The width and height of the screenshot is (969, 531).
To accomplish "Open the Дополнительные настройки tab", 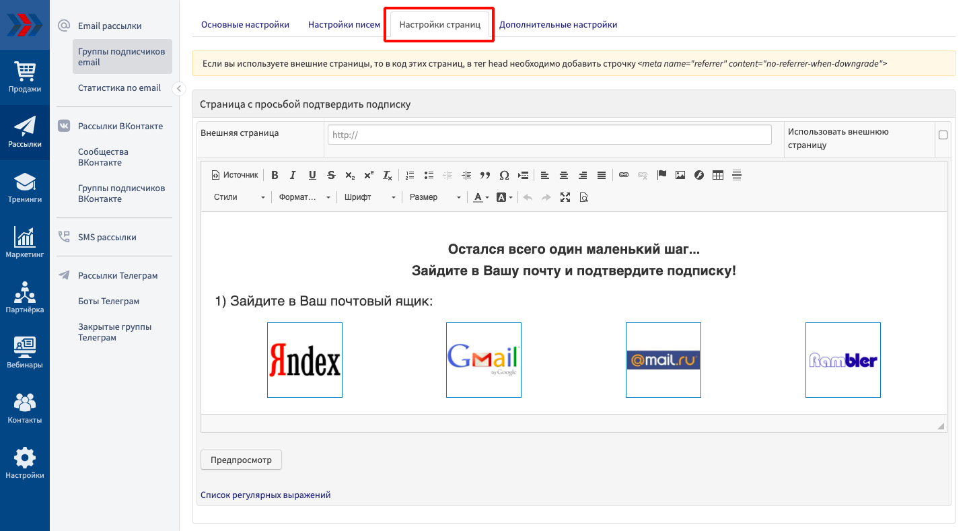I will click(x=558, y=25).
